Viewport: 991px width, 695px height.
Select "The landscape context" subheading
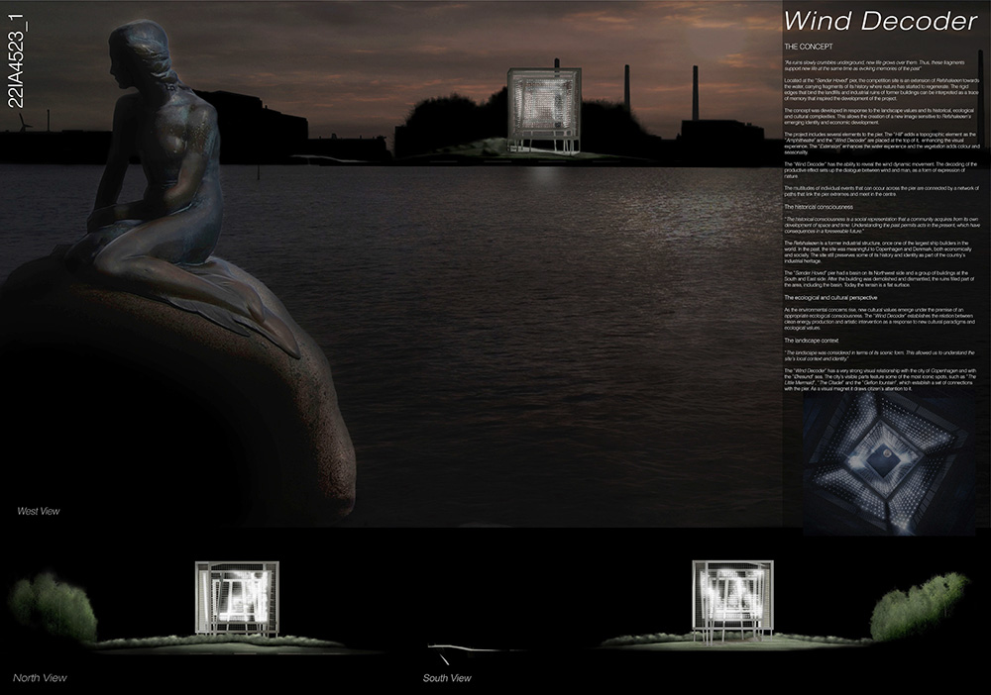point(812,341)
